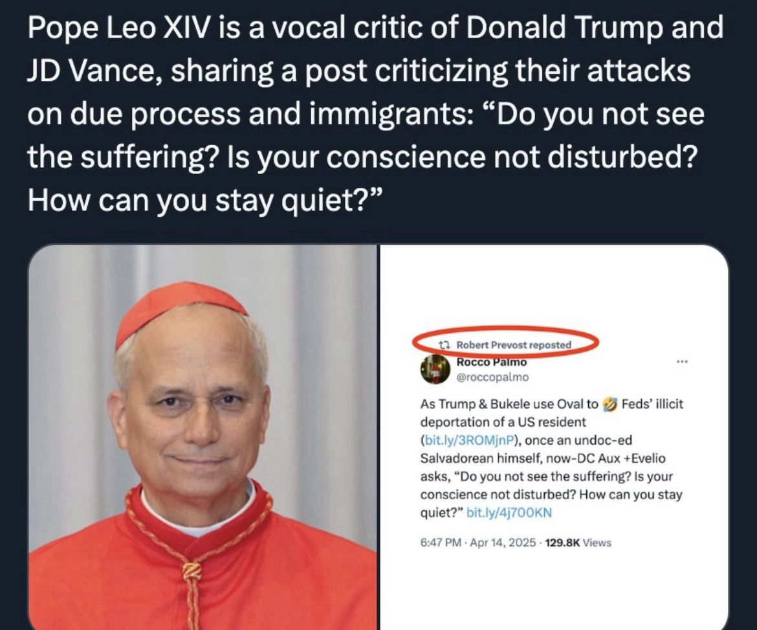Click the red oval annotation outline
The width and height of the screenshot is (757, 630).
[505, 342]
